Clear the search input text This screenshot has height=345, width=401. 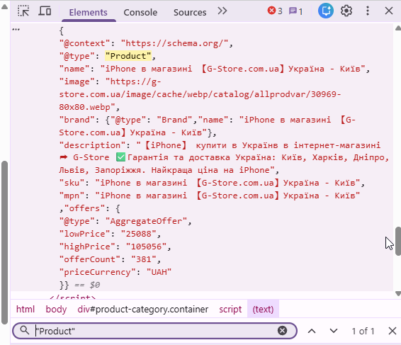coord(282,331)
